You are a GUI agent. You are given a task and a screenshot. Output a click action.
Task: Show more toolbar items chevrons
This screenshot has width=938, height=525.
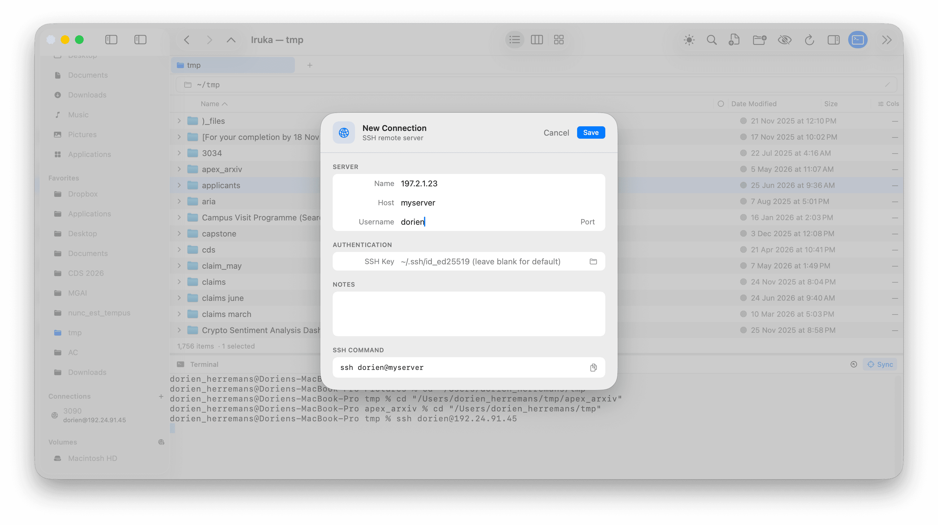(887, 40)
